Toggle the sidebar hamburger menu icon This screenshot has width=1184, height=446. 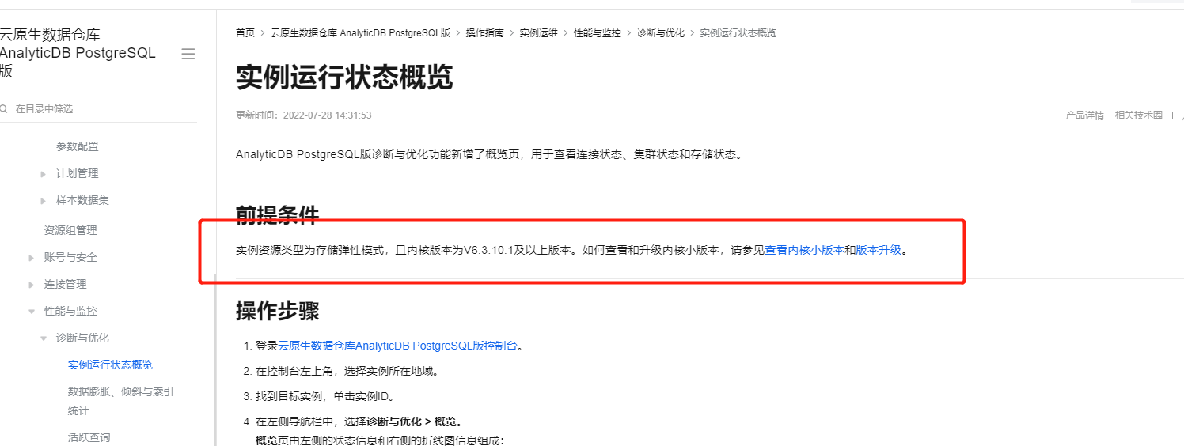pos(188,54)
